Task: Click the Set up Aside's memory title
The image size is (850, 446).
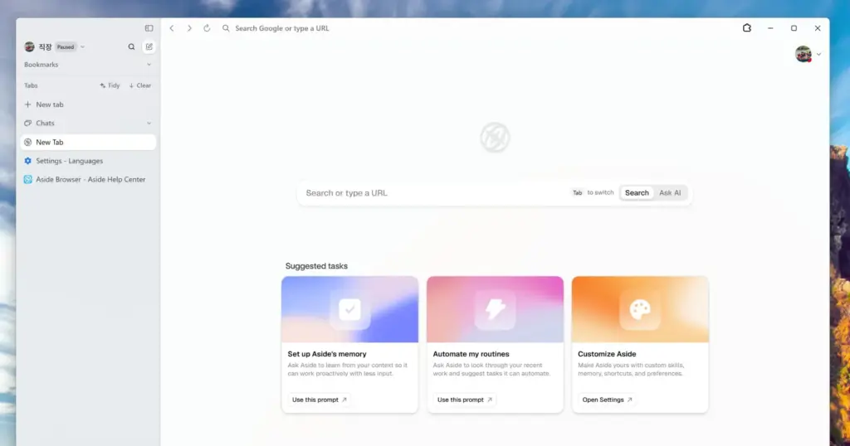Action: tap(327, 354)
